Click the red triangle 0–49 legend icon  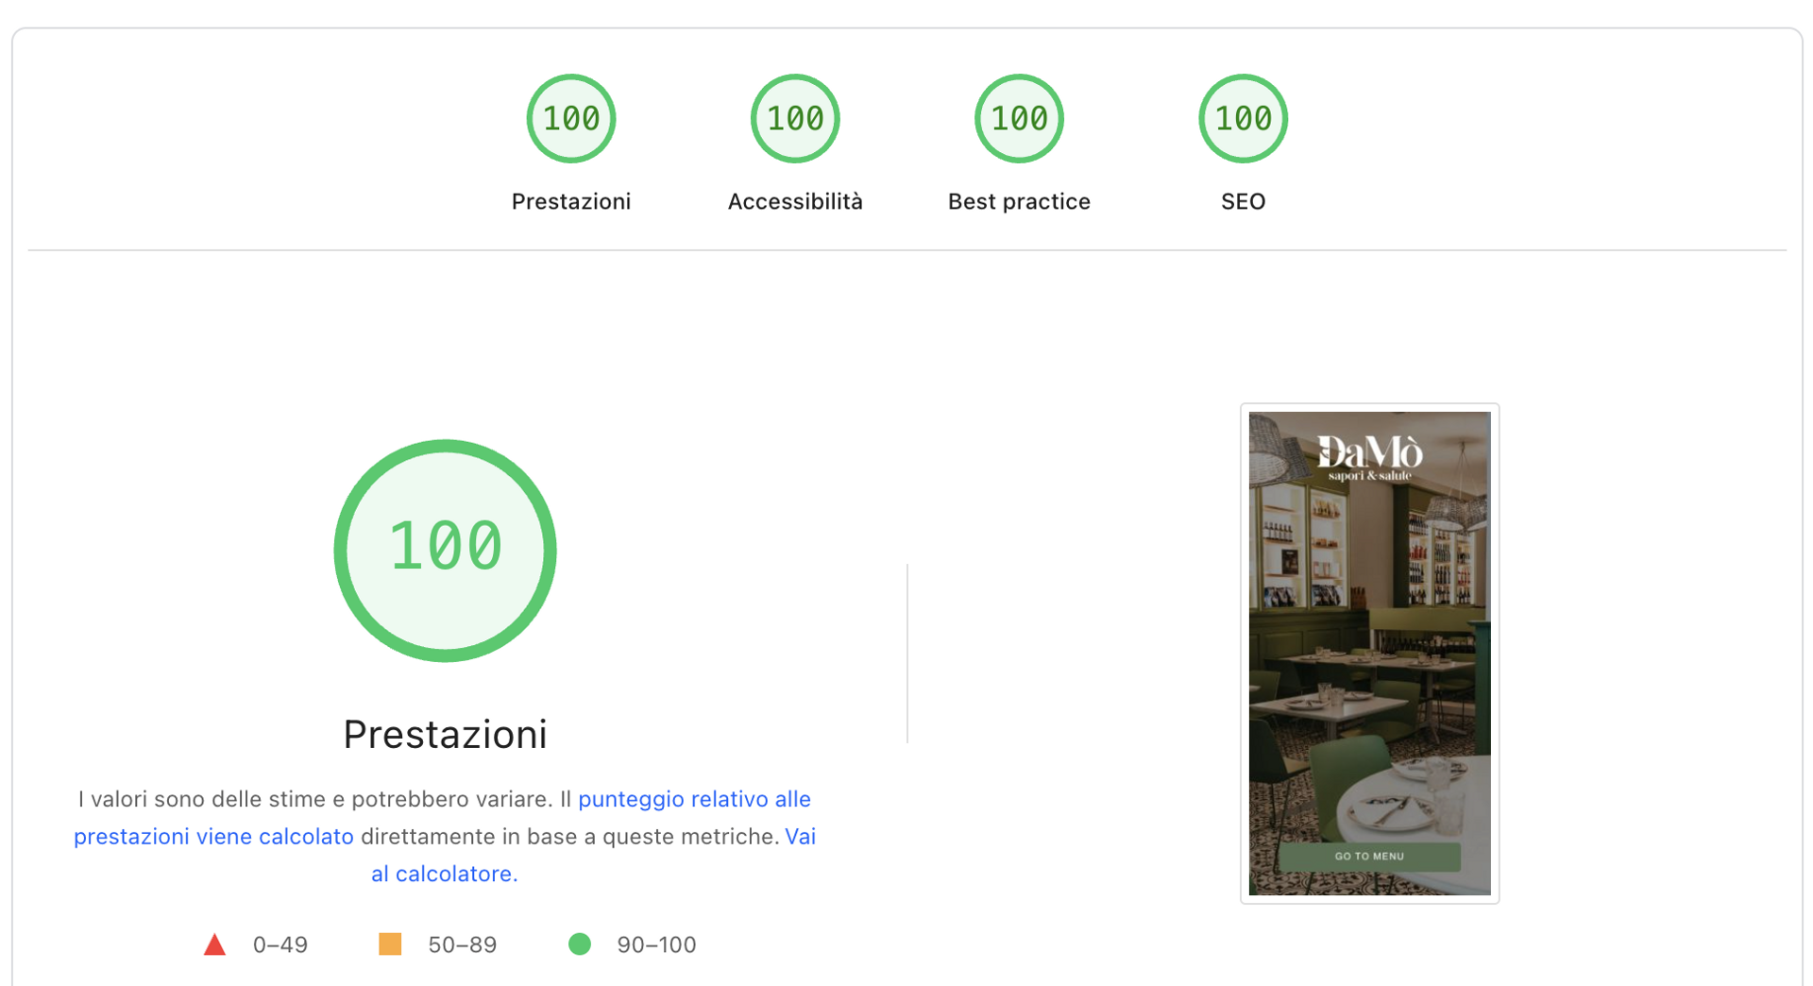(x=214, y=944)
